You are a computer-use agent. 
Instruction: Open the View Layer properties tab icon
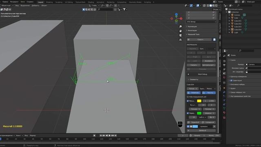coord(224,69)
